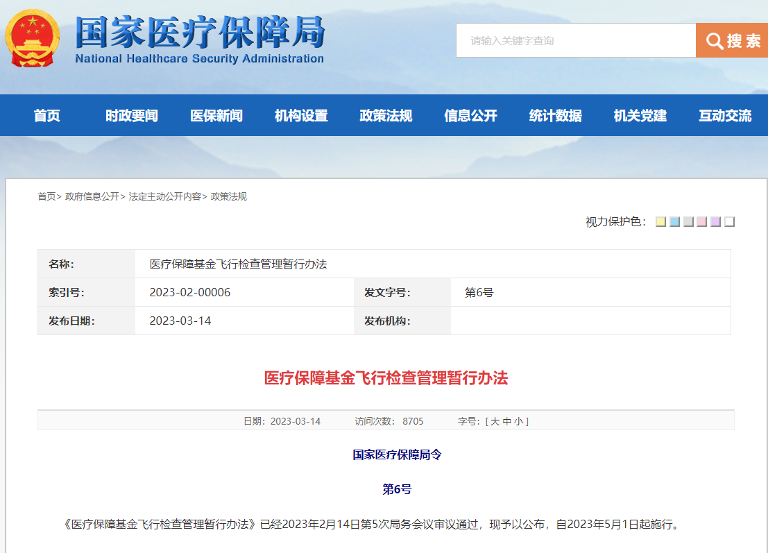Click the orange 搜索 button
768x553 pixels.
732,40
